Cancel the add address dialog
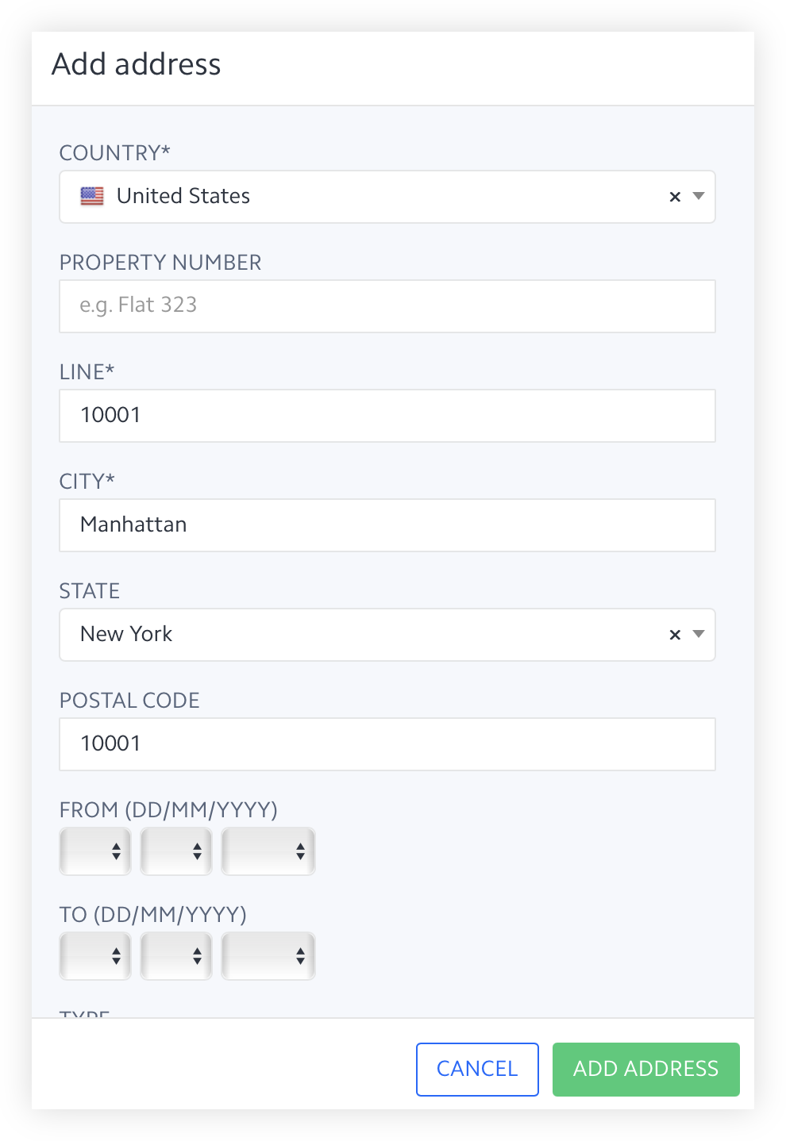The height and width of the screenshot is (1141, 786). tap(477, 1070)
